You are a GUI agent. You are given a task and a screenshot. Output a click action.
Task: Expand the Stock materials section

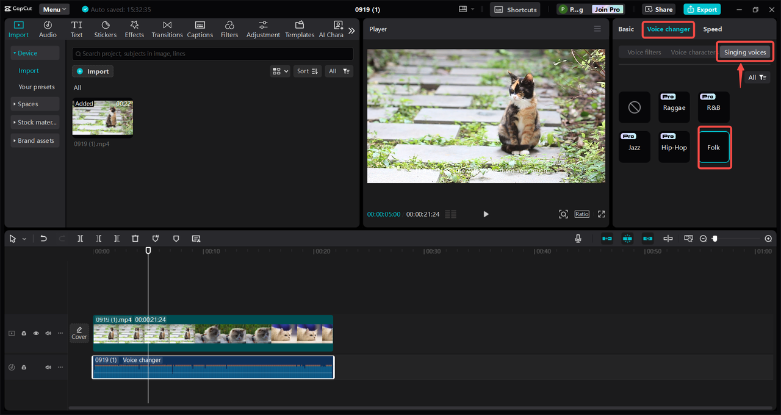(x=35, y=122)
